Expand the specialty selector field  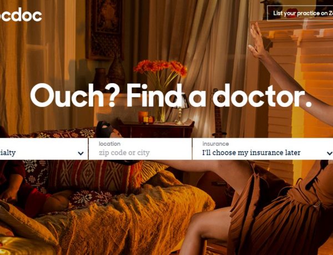pos(44,149)
